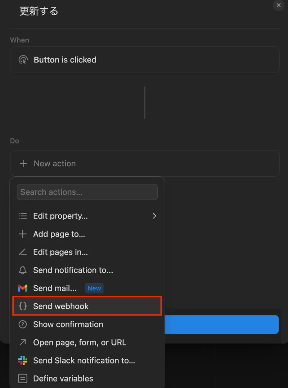Click the bell notification icon
The width and height of the screenshot is (288, 388).
point(23,270)
